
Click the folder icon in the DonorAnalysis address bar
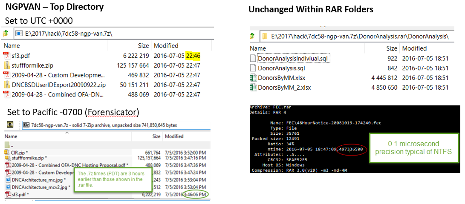click(x=264, y=36)
